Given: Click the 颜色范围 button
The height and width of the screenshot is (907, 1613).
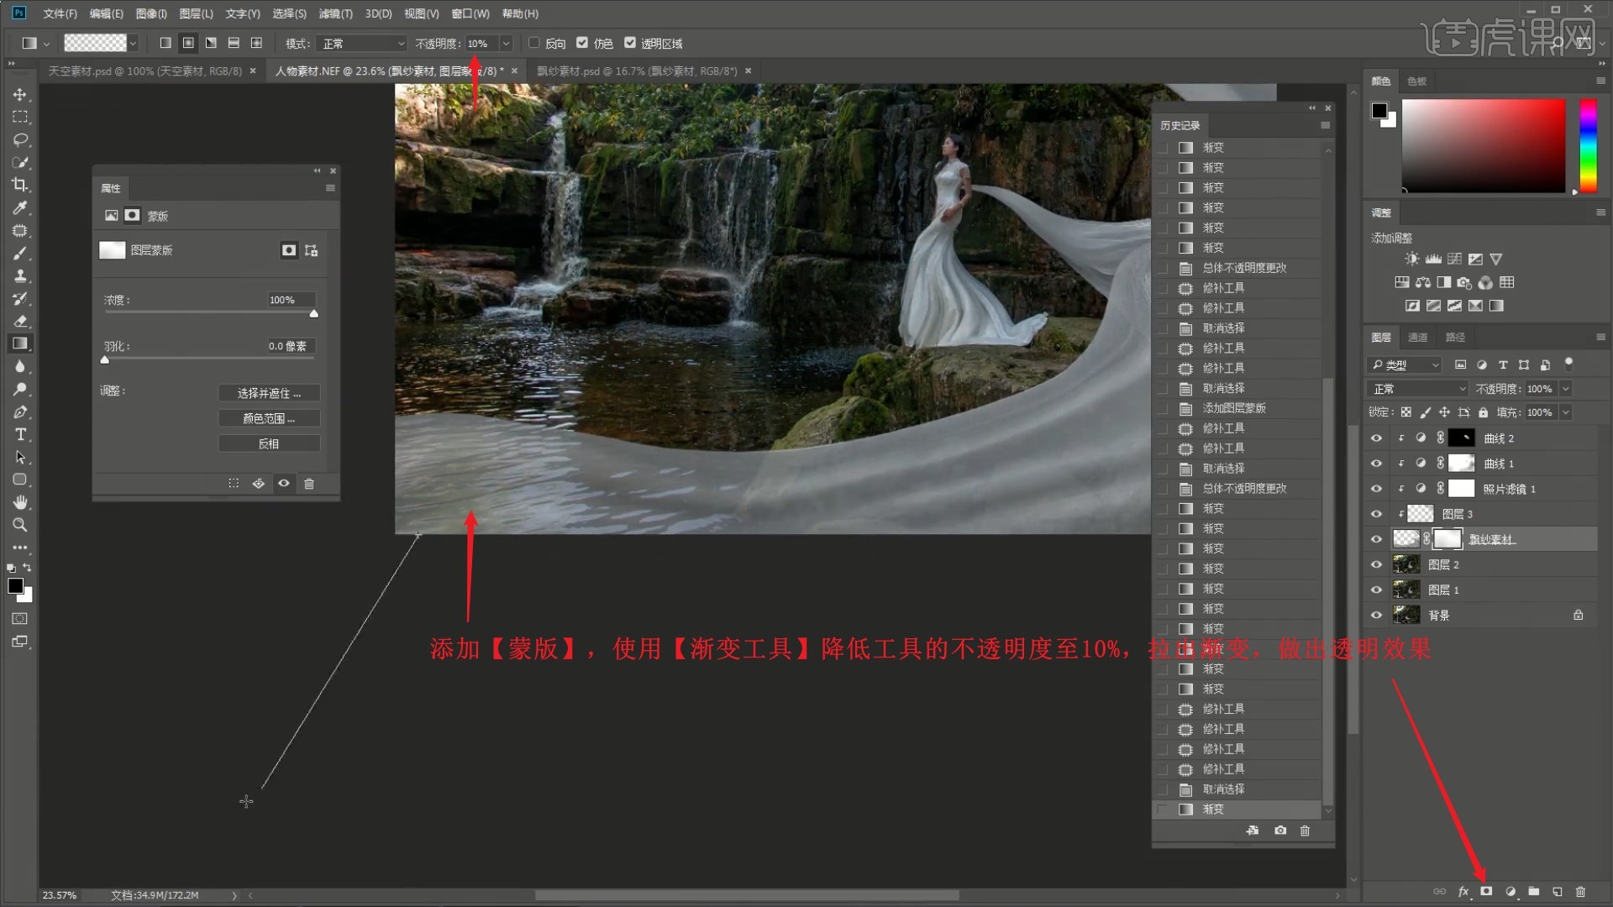Looking at the screenshot, I should 269,418.
